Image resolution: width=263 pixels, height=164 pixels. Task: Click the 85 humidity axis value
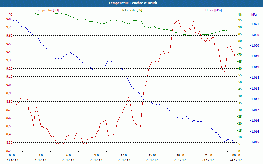pos(240,34)
